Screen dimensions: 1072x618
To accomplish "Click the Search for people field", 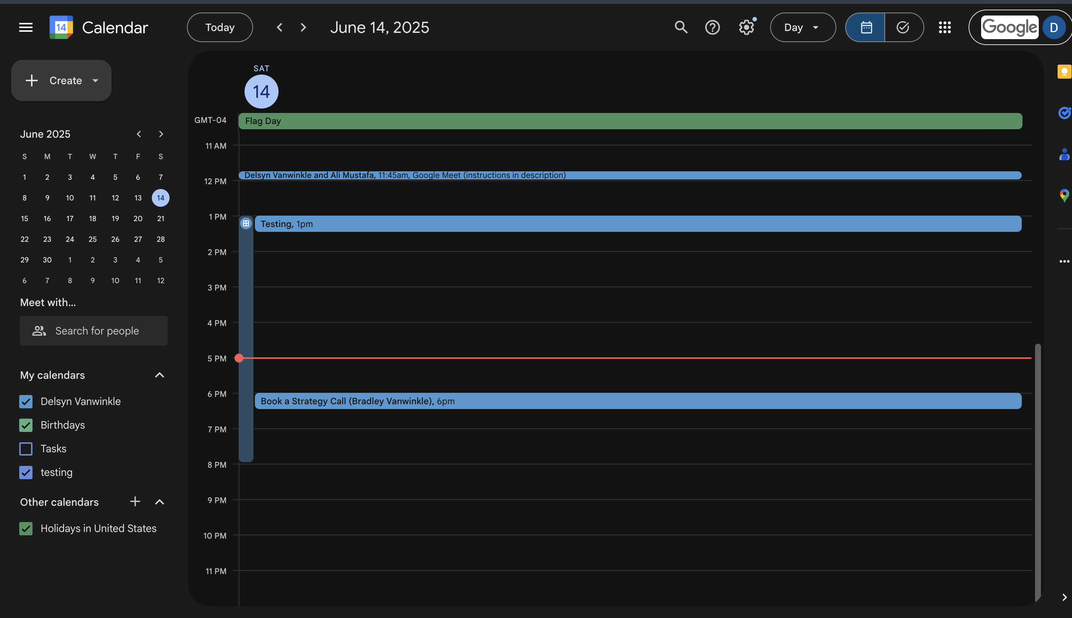I will [94, 331].
